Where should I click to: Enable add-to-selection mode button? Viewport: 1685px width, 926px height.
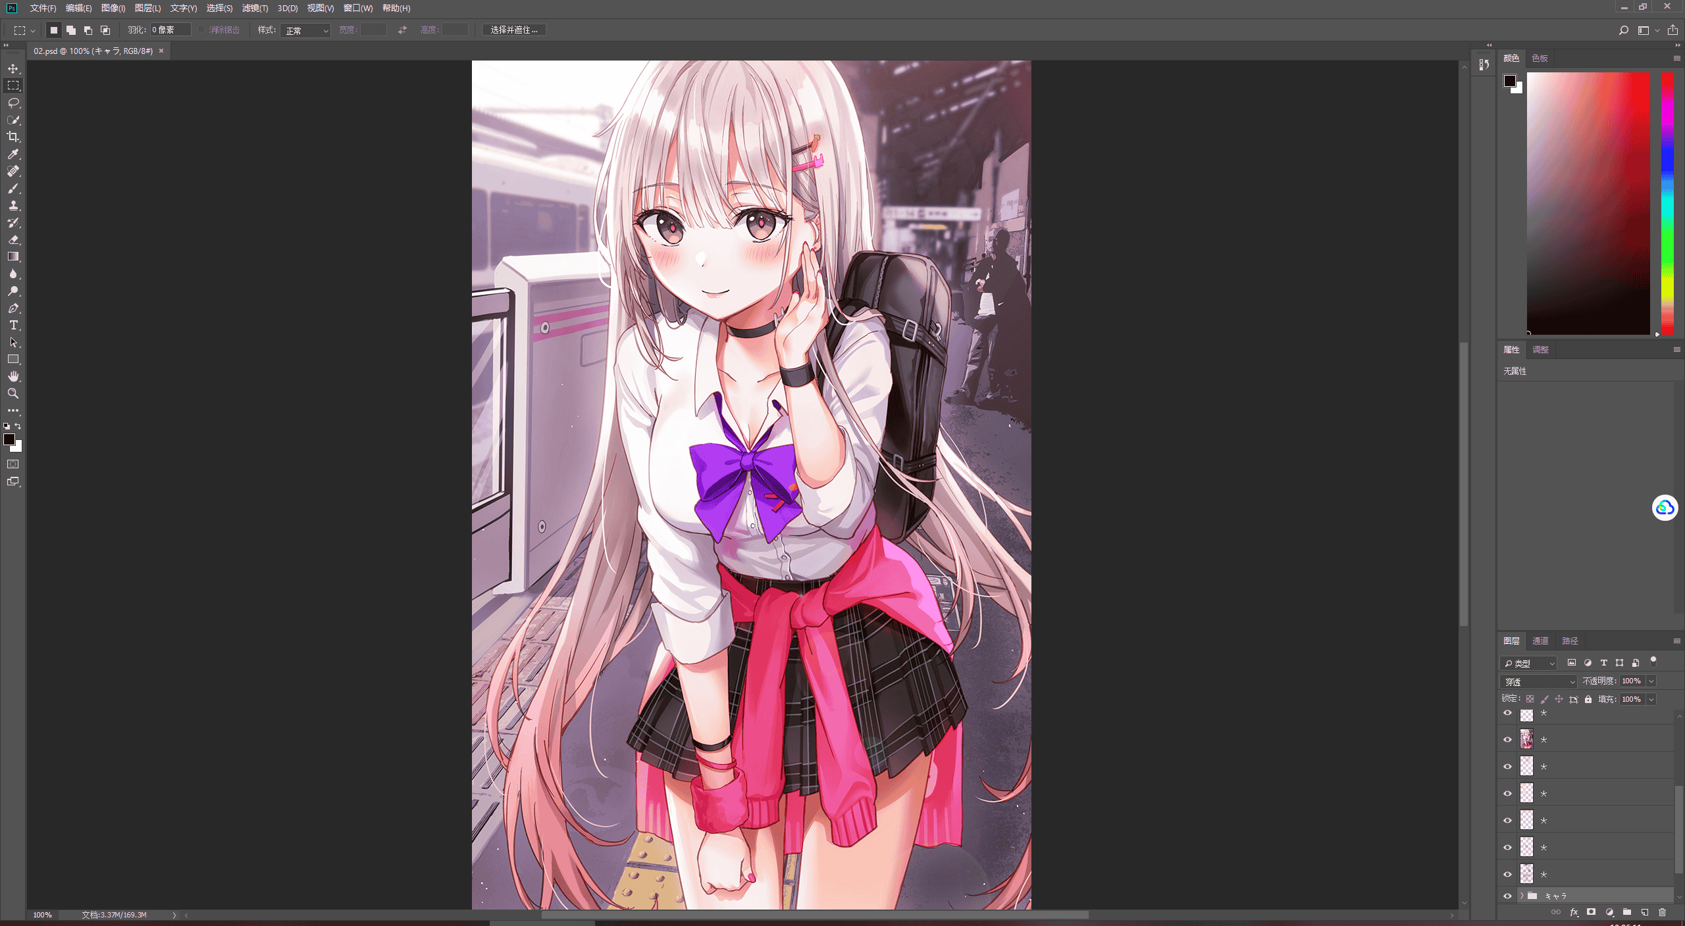71,30
